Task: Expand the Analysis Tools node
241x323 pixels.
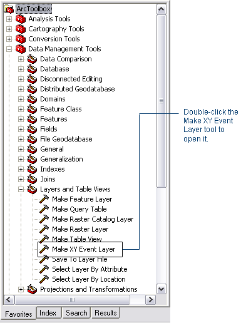Action: click(x=9, y=19)
